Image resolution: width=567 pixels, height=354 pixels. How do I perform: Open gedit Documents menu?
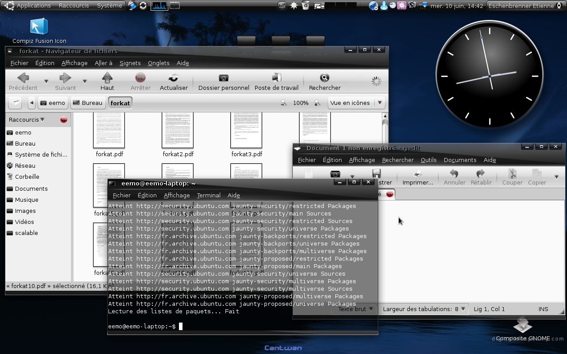tap(460, 160)
